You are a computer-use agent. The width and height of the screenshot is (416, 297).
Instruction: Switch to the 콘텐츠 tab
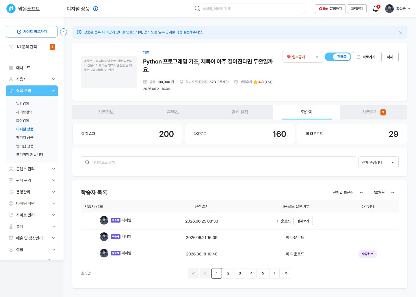(173, 112)
